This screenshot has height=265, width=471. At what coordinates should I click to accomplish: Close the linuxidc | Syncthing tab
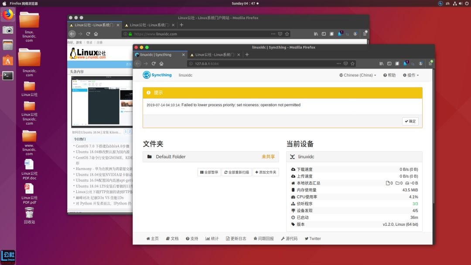pyautogui.click(x=183, y=54)
